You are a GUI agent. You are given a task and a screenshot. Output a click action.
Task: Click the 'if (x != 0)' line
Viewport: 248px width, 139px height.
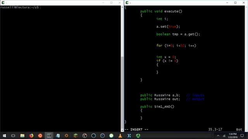coord(167,61)
